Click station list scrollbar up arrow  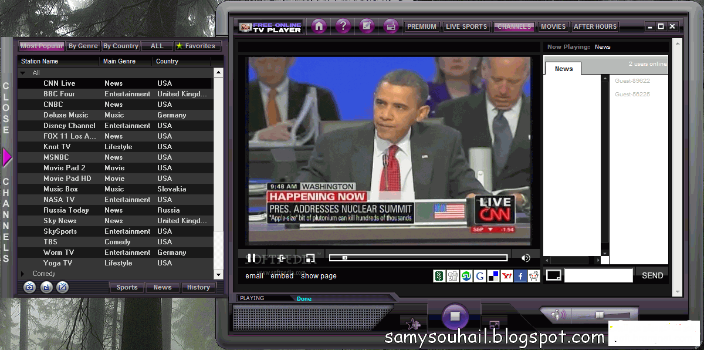[x=218, y=73]
